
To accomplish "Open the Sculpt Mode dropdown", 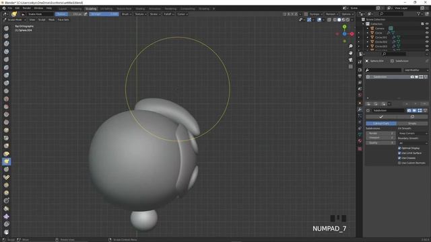I will click(x=15, y=19).
